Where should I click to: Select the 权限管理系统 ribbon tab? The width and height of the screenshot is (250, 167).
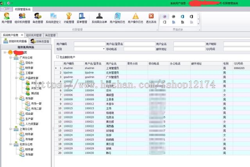click(23, 9)
